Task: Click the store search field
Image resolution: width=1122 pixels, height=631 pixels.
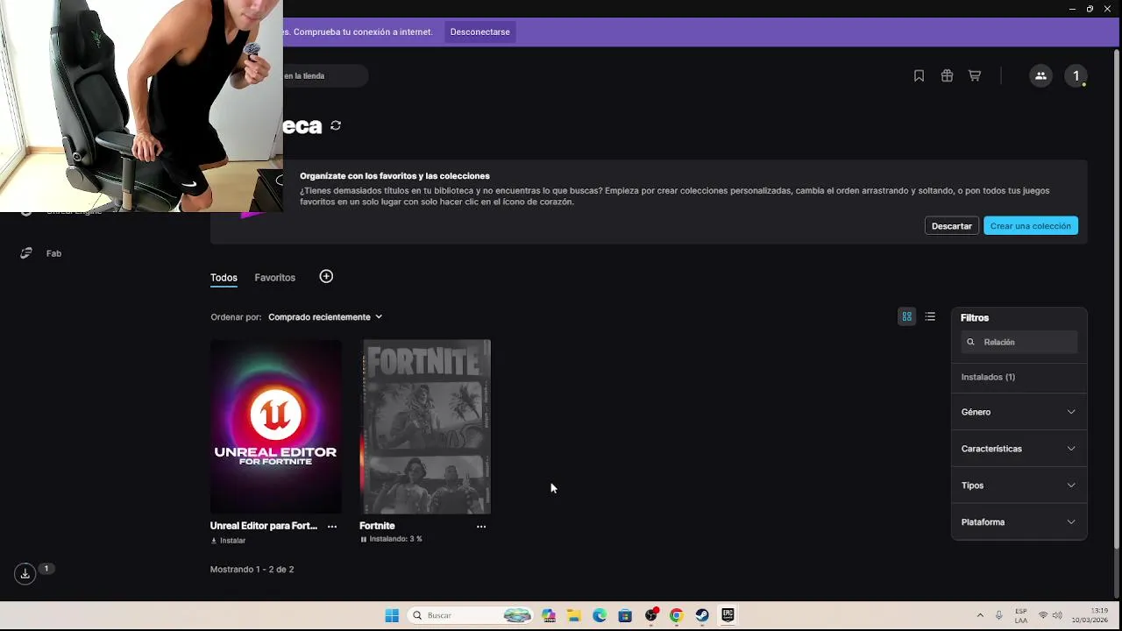Action: tap(324, 76)
